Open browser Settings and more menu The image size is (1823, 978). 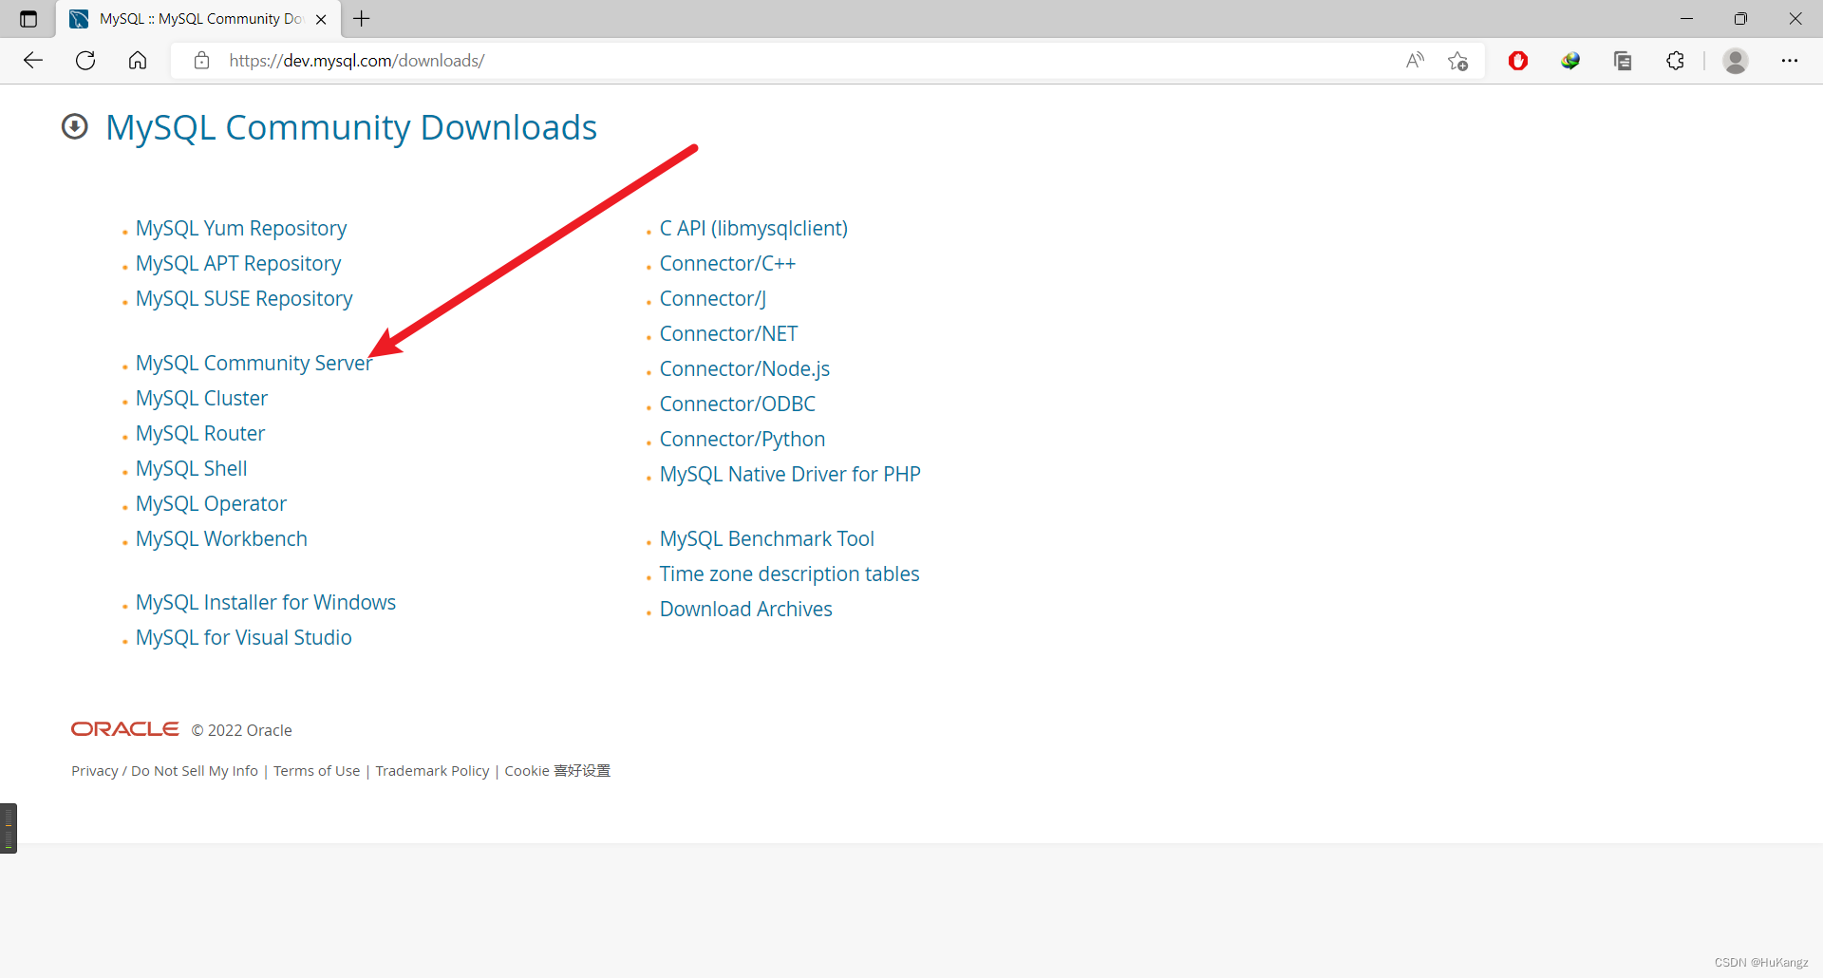point(1790,61)
